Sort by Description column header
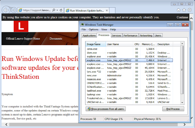This screenshot has height=128, width=195. [x=165, y=44]
